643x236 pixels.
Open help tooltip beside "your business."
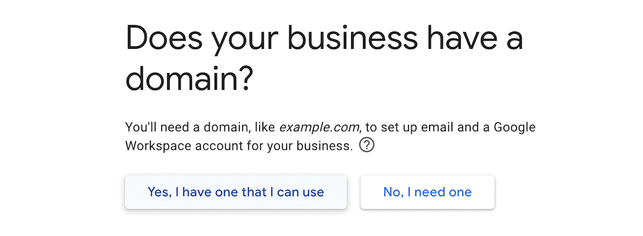pyautogui.click(x=367, y=145)
